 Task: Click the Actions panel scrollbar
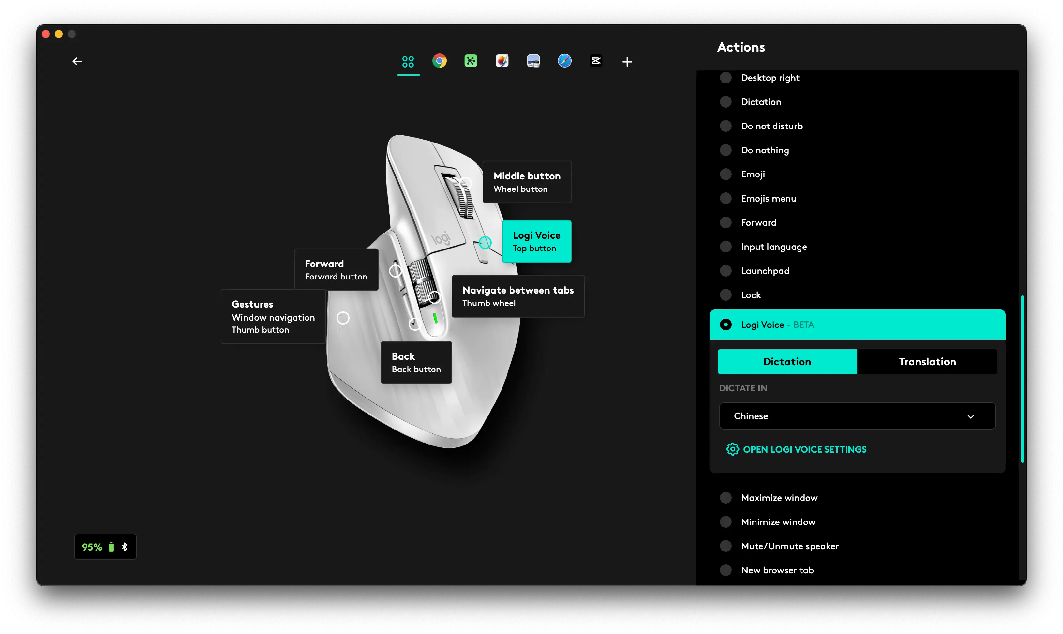(1023, 379)
